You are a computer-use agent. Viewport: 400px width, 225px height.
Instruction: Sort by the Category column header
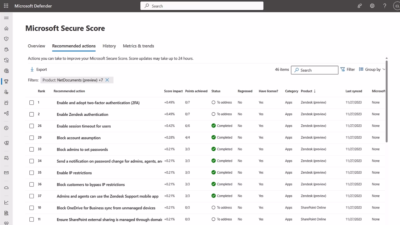pyautogui.click(x=292, y=91)
